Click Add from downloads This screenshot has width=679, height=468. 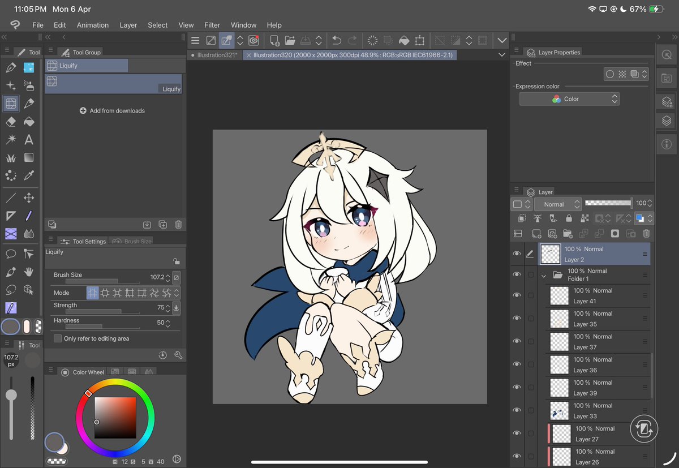[112, 111]
